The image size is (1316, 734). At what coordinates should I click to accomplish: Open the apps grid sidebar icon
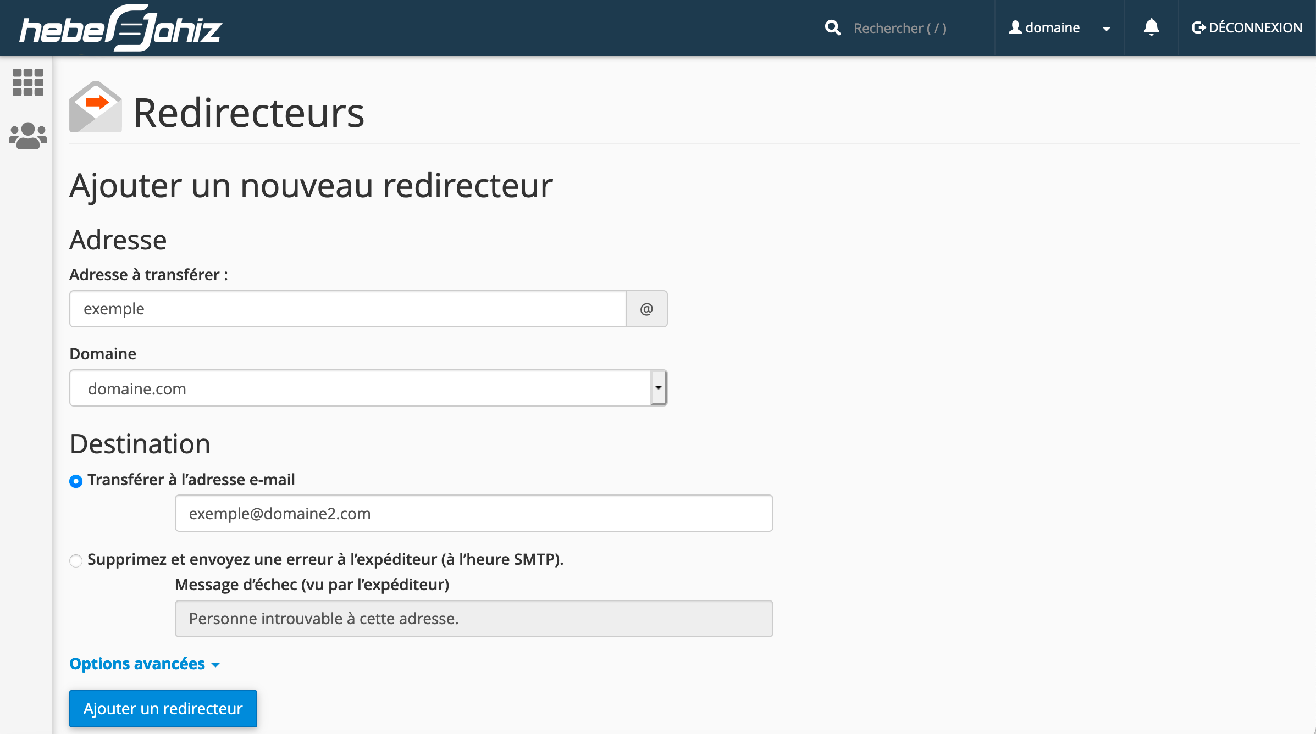click(27, 82)
